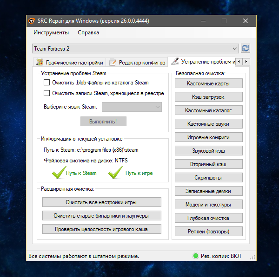Click the Звуковой кэш button
The image size is (279, 277).
[208, 151]
